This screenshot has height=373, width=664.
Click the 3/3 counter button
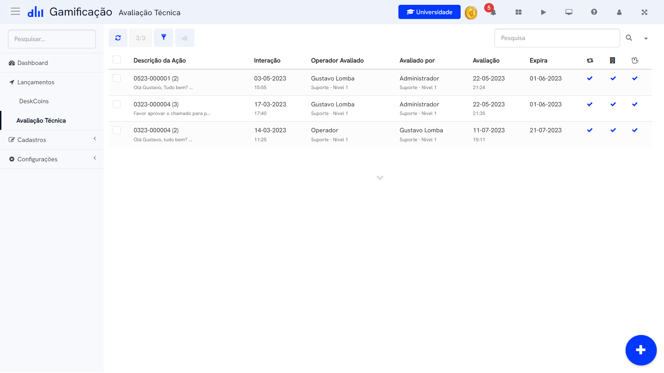tap(140, 38)
